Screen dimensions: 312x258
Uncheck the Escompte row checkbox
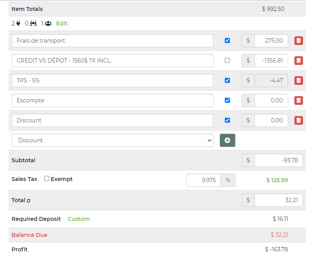(227, 100)
